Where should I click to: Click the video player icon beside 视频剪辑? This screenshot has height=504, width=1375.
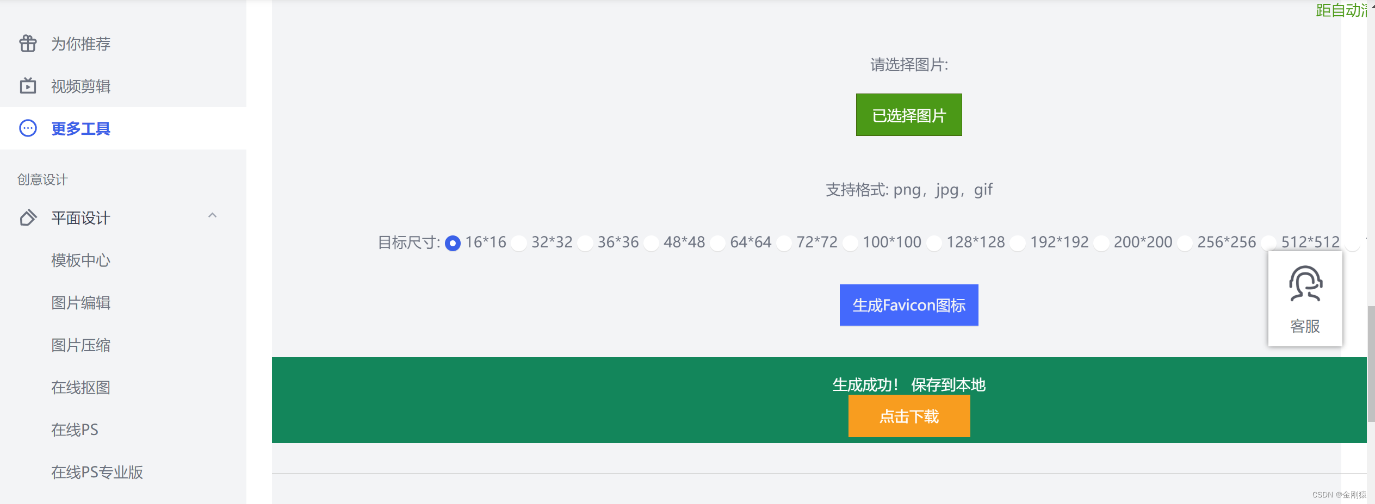tap(28, 86)
